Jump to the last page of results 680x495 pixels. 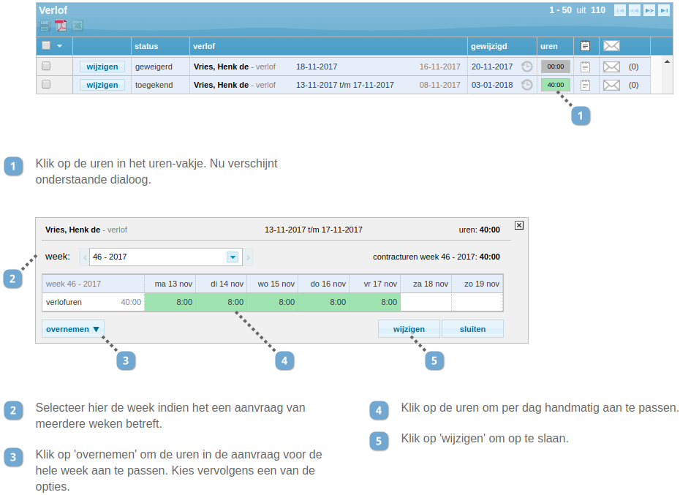[x=664, y=10]
